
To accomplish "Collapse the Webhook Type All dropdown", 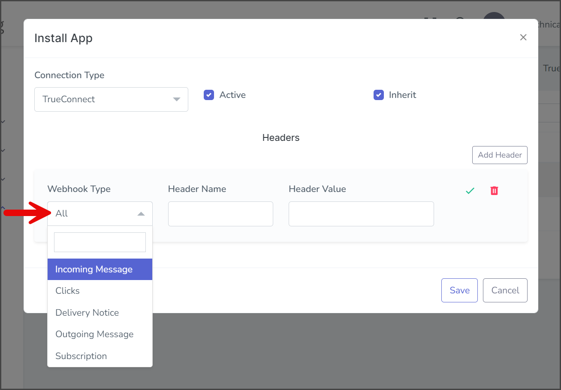I will point(100,213).
